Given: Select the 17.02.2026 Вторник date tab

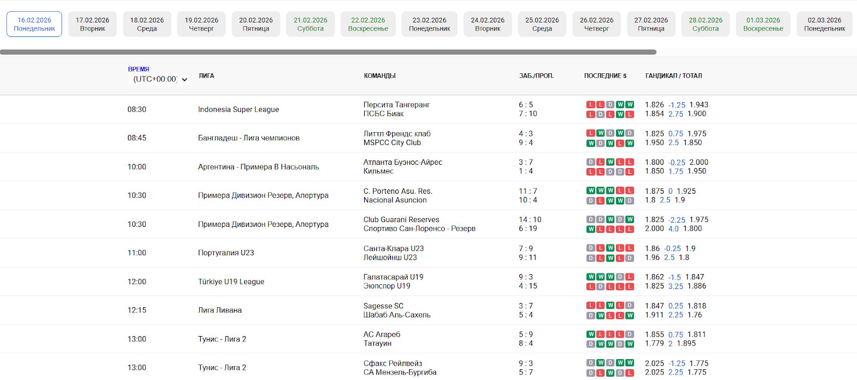Looking at the screenshot, I should (x=92, y=24).
